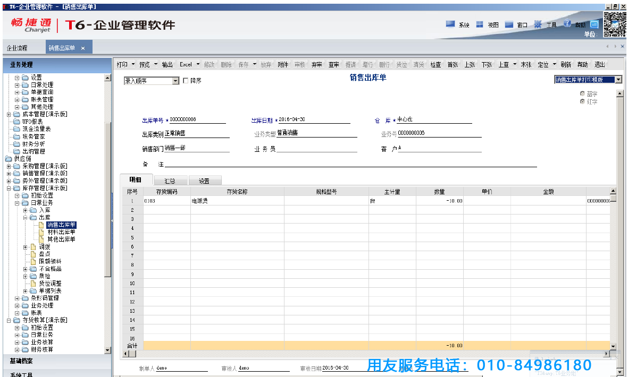Viewport: 628px width, 377px height.
Task: Click the 材料出库单 document icon
Action: coord(41,232)
